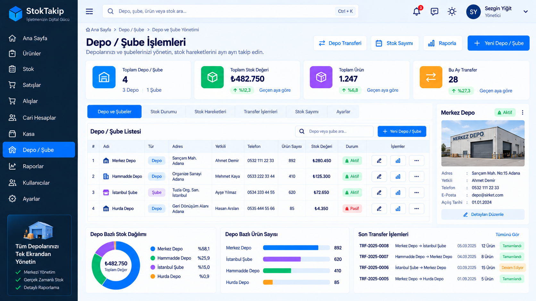Open the SY user avatar

pyautogui.click(x=473, y=12)
